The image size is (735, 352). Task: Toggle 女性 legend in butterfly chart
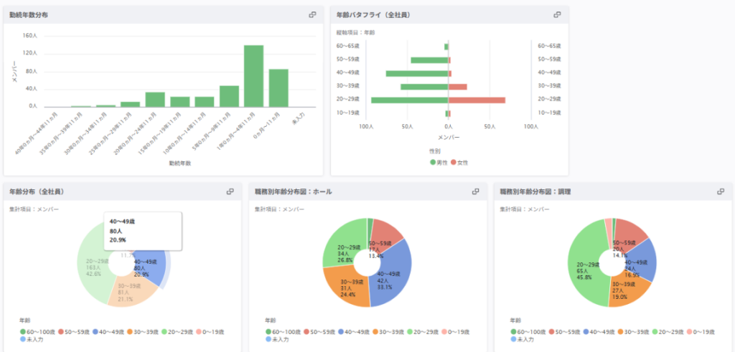(459, 163)
